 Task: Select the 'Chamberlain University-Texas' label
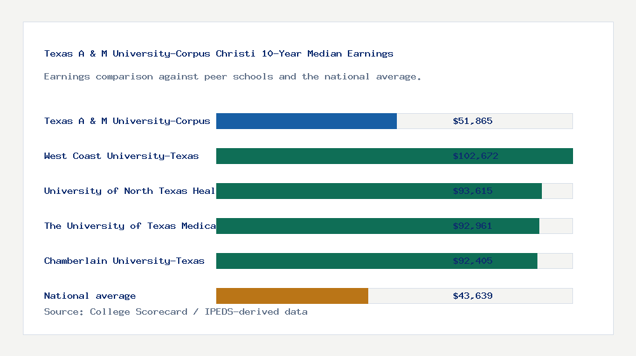(124, 261)
